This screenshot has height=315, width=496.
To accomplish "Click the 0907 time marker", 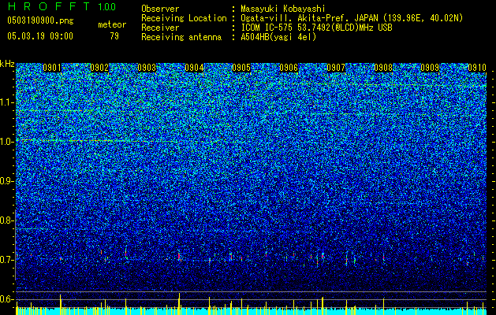I will click(x=336, y=68).
